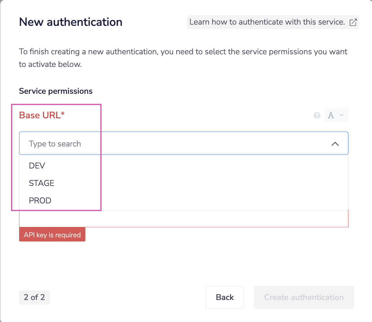The width and height of the screenshot is (372, 322).
Task: Click the question mark help icon
Action: click(317, 115)
